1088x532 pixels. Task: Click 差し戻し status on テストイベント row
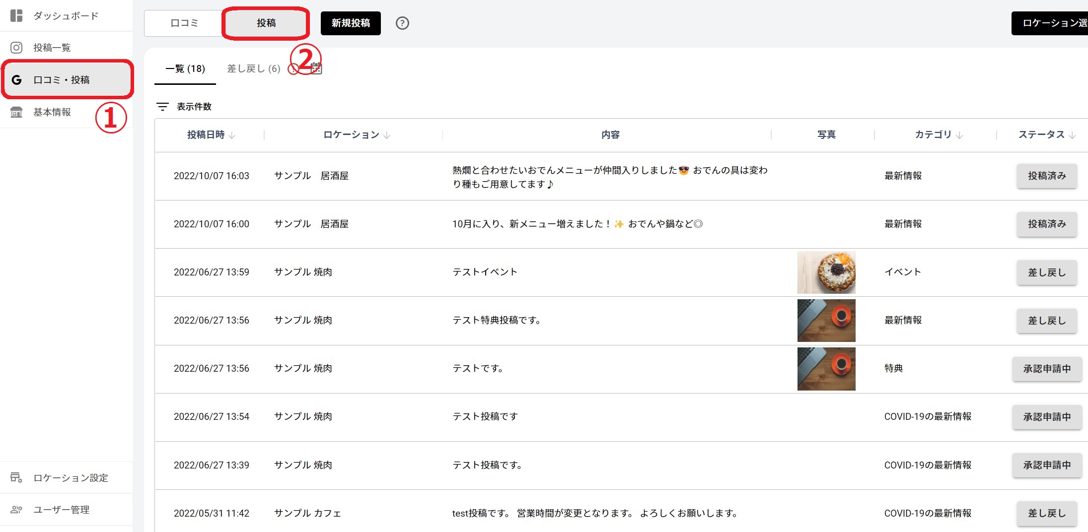1047,272
